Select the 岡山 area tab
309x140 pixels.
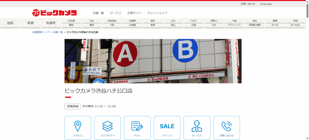(x=173, y=25)
